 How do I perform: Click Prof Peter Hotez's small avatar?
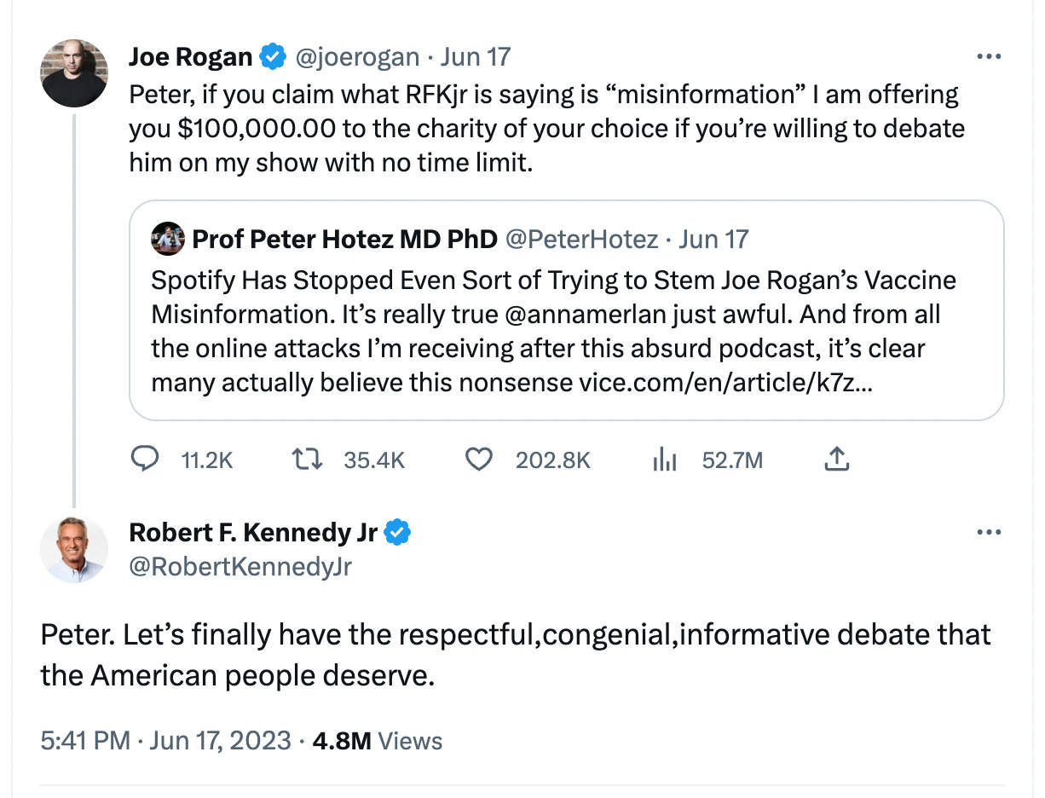pos(168,240)
